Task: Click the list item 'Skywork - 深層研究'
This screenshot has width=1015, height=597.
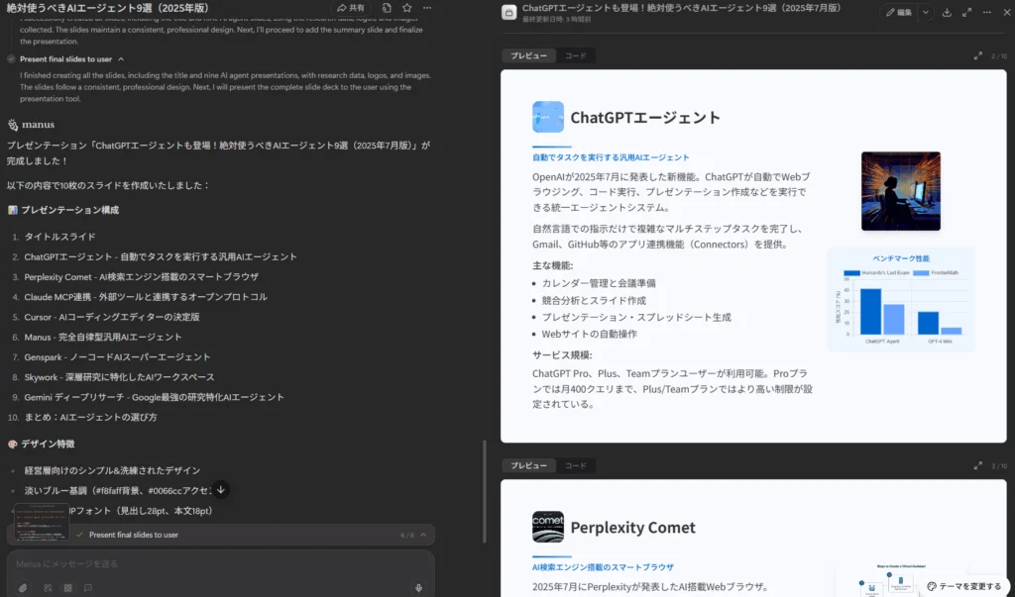Action: point(119,377)
